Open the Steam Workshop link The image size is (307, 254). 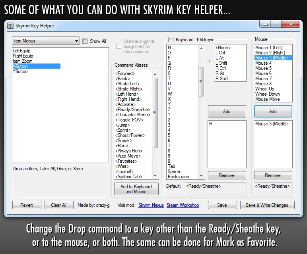click(x=183, y=205)
